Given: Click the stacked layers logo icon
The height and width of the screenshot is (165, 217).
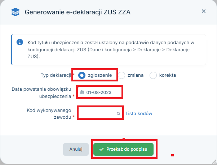Looking at the screenshot, I should point(15,12).
